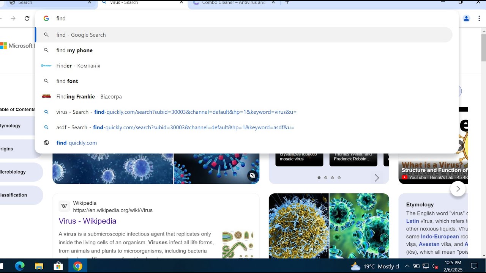
Task: Click the Finding Frankie game icon
Action: [x=46, y=97]
